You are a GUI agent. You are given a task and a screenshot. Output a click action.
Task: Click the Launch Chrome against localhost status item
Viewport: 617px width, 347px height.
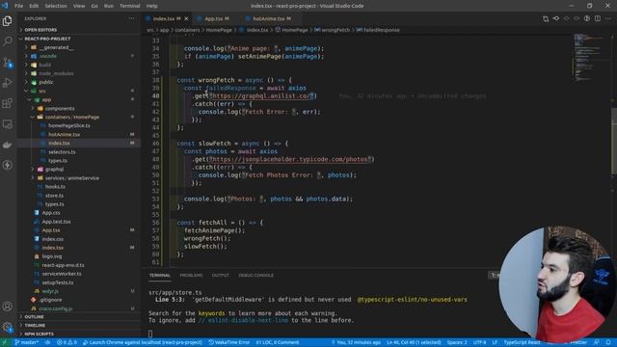[143, 342]
